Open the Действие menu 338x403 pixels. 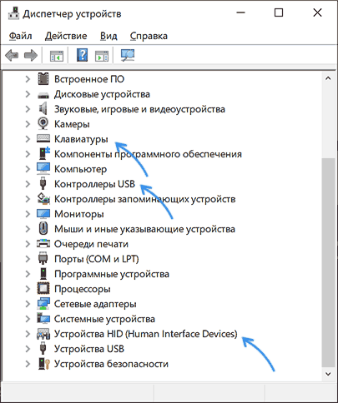tap(66, 36)
